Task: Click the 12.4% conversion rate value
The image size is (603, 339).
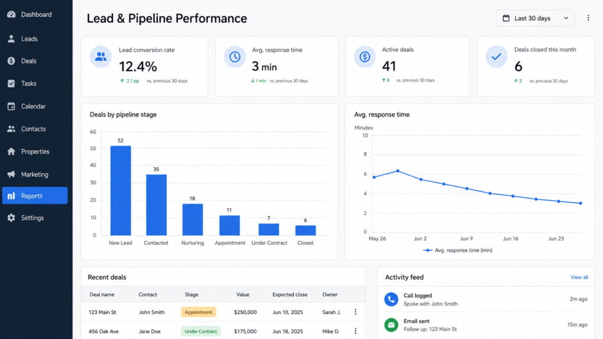Action: [x=138, y=67]
